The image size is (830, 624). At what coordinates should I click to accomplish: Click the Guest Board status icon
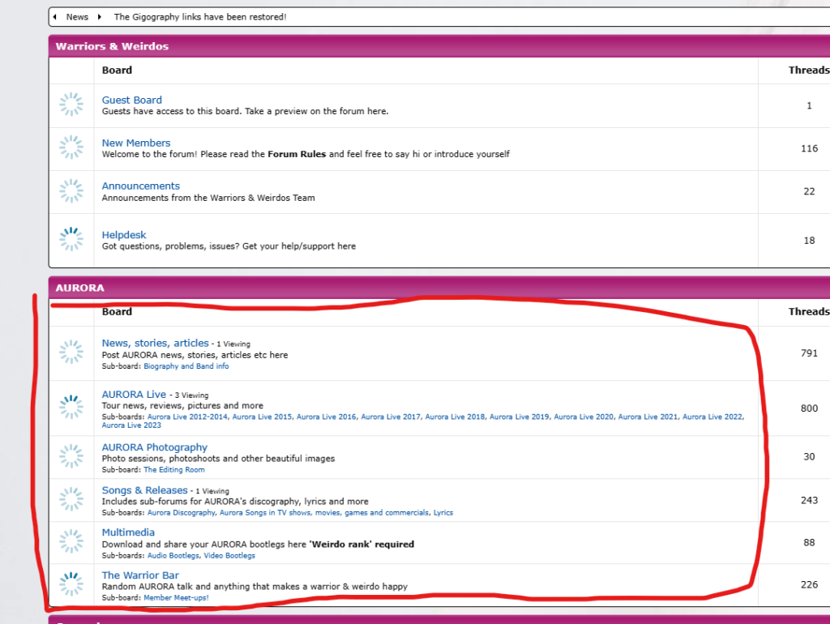(x=71, y=105)
